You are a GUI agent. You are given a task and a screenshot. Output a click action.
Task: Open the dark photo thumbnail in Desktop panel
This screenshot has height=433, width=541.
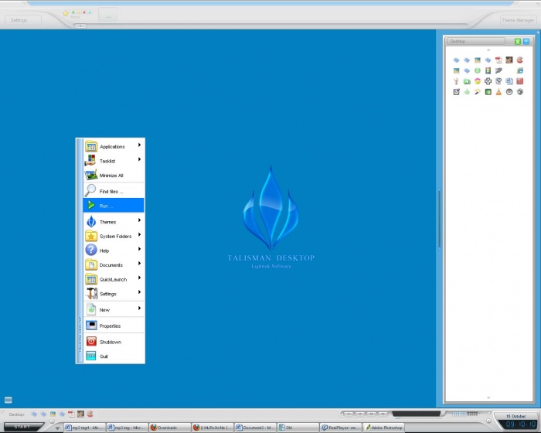tap(509, 60)
